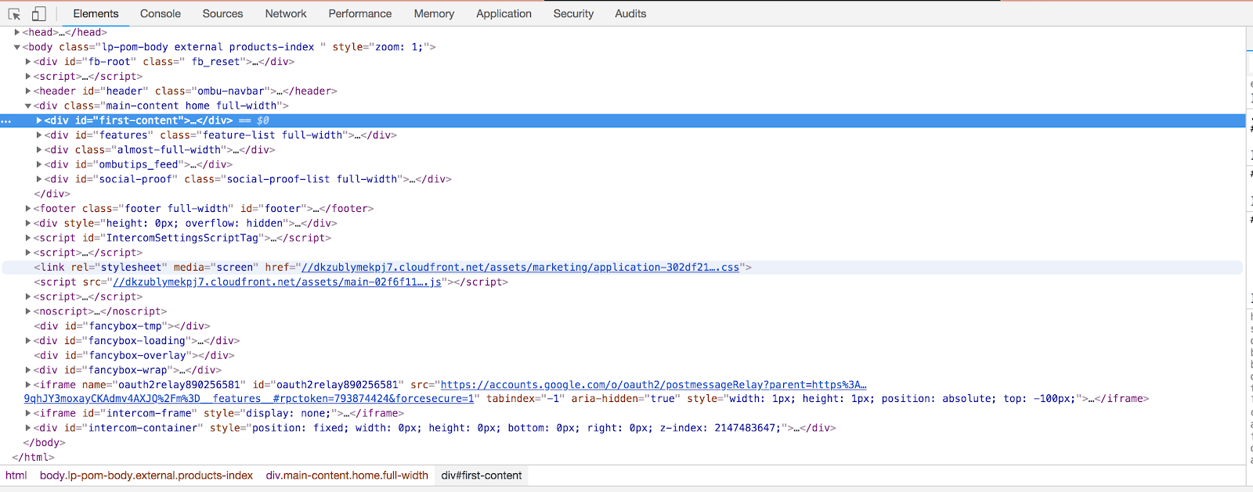Open the accounts.google.com postmessageRelay link

coord(653,385)
